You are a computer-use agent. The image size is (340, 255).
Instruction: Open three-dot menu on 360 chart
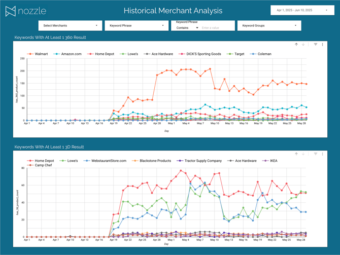click(323, 45)
